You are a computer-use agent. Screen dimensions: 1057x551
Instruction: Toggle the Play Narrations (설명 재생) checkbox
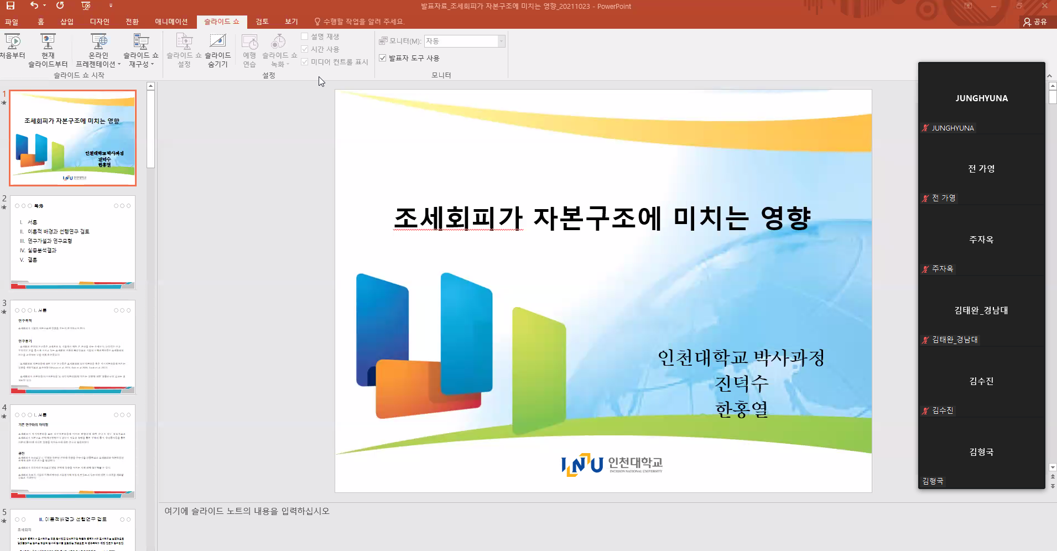305,37
